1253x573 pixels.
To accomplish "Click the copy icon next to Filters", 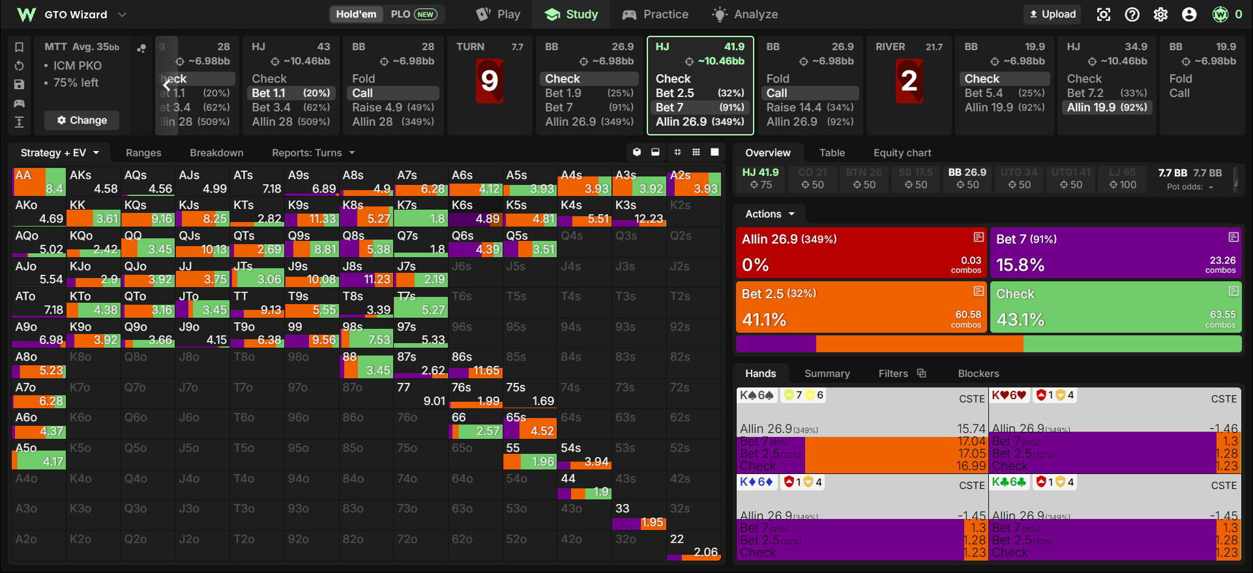I will pos(921,373).
